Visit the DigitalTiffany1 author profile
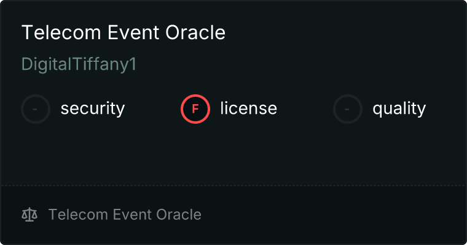The width and height of the screenshot is (467, 245). point(79,64)
